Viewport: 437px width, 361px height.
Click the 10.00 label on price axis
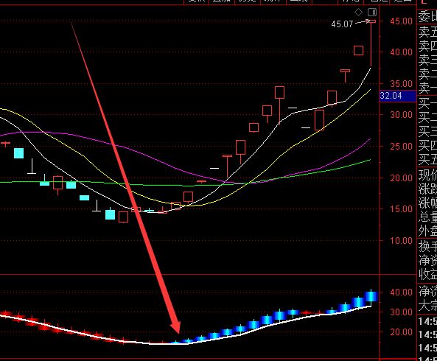[x=401, y=241]
